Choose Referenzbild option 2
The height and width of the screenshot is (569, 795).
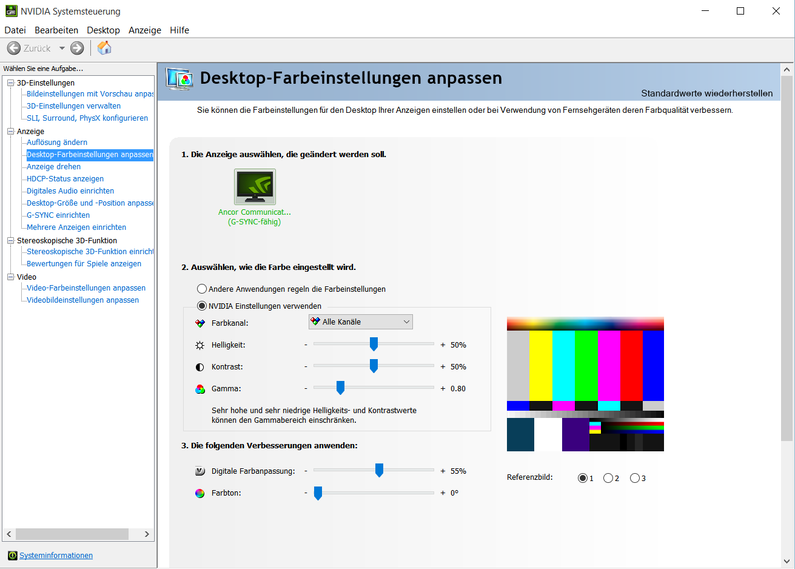pyautogui.click(x=608, y=478)
